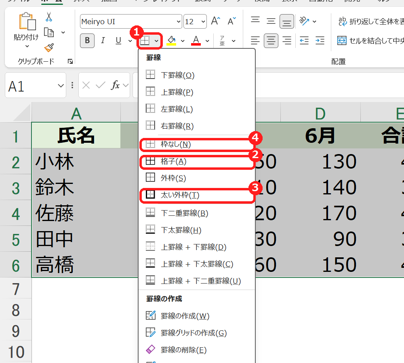The height and width of the screenshot is (363, 404).
Task: Click 罫線の削除(E) erase border option
Action: [x=197, y=350]
